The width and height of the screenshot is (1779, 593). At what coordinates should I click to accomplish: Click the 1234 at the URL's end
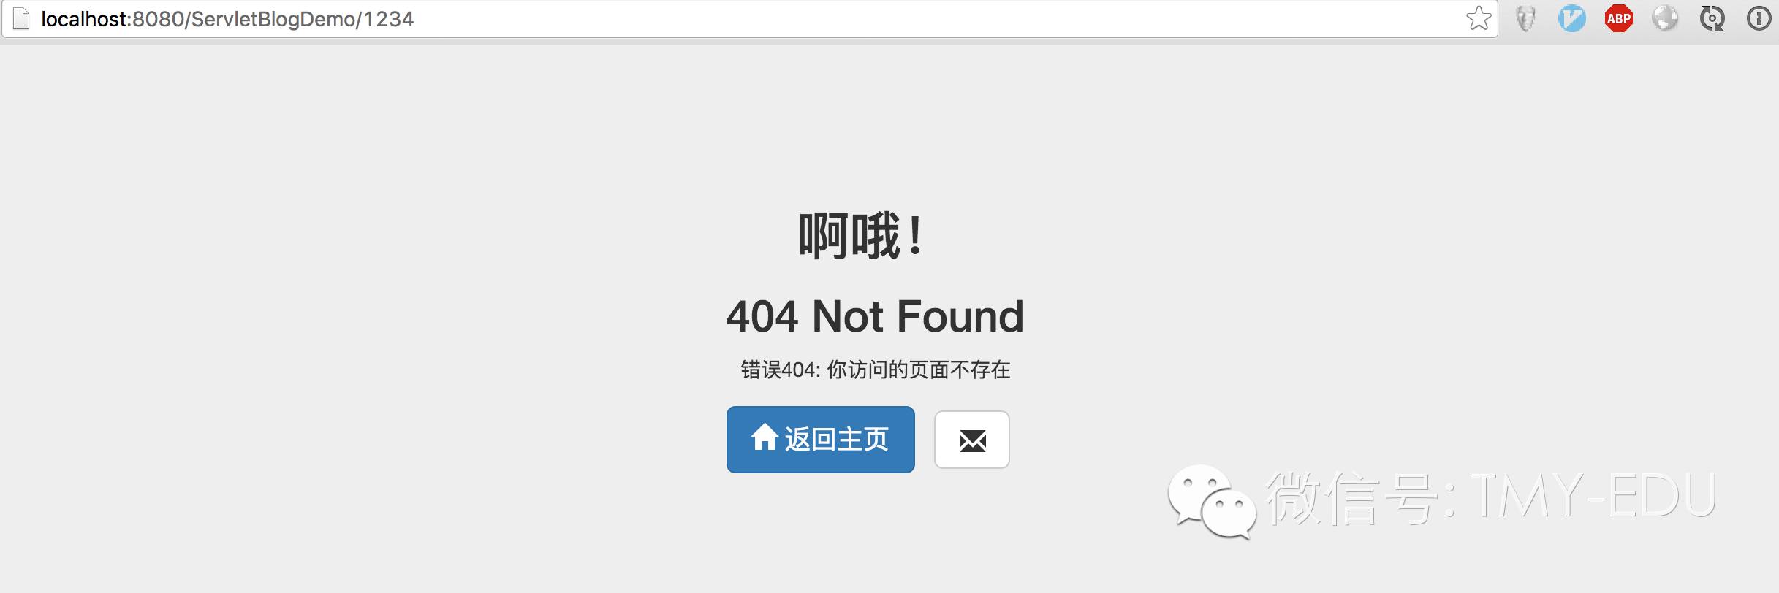point(389,19)
